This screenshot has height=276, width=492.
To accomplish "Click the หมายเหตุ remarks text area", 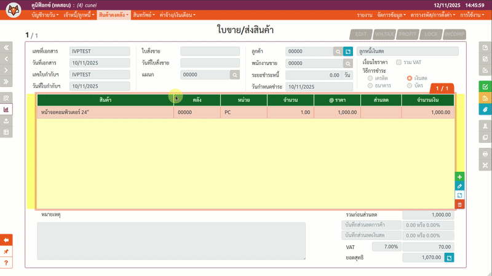I will (x=171, y=240).
